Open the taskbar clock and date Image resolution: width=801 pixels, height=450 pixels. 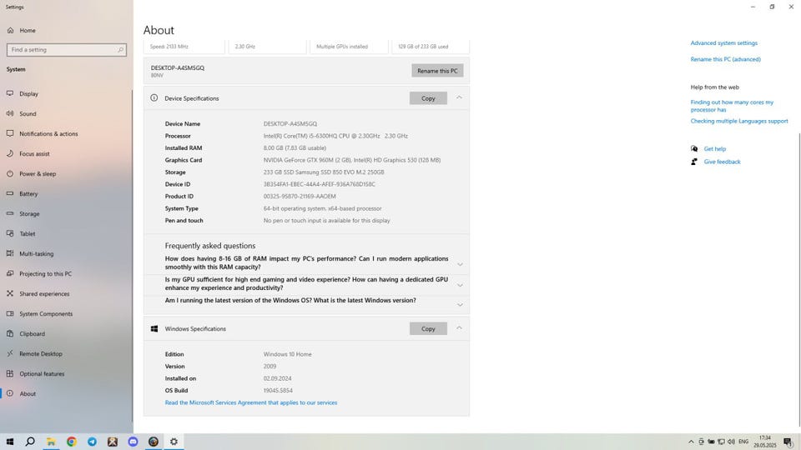(765, 442)
